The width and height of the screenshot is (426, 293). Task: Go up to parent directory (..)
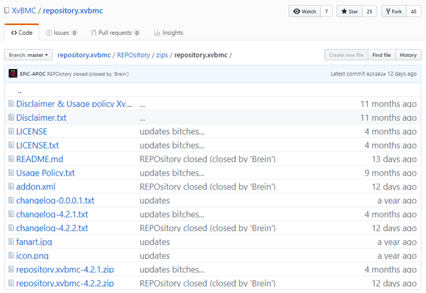[19, 92]
